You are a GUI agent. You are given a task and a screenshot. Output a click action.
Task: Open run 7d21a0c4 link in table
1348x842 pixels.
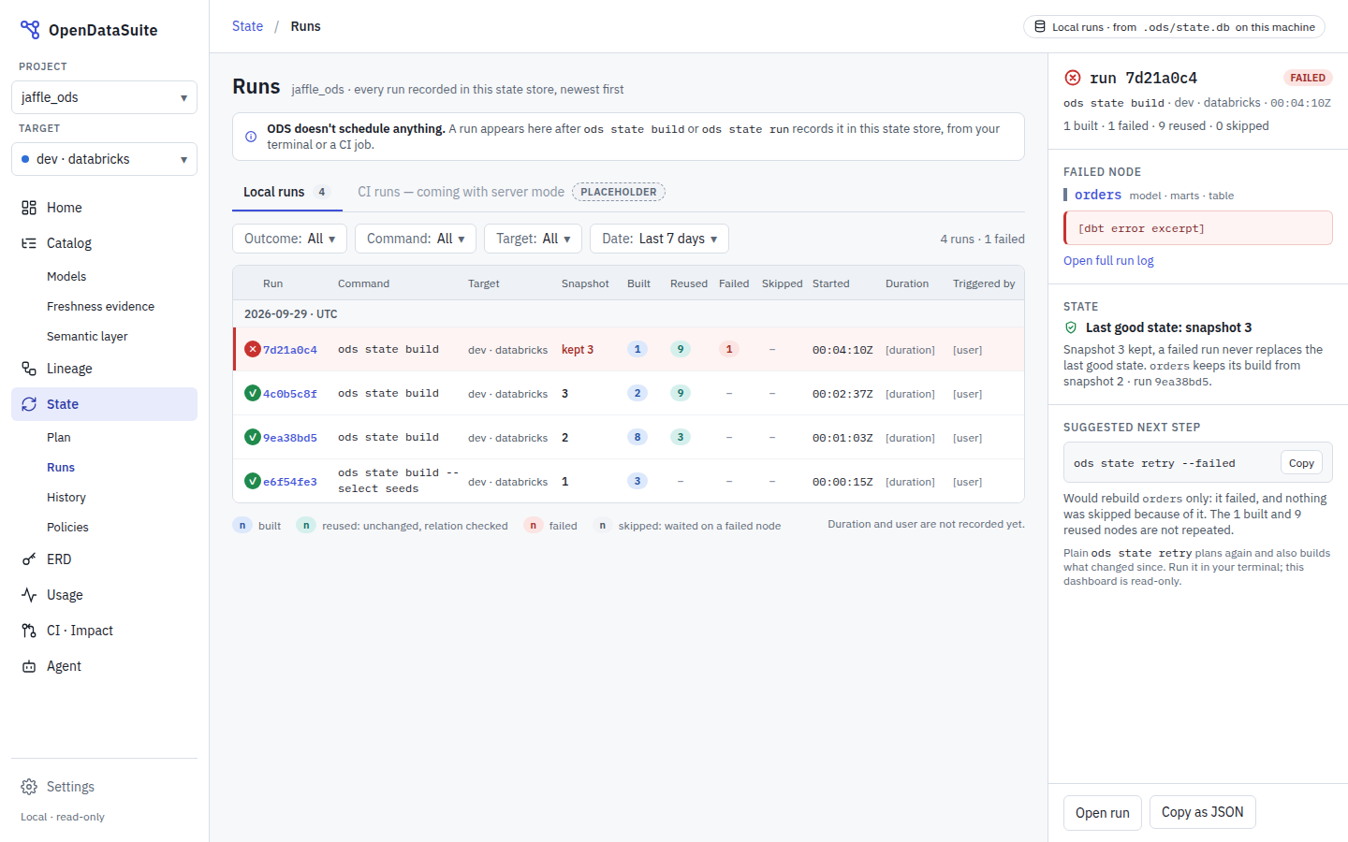click(x=290, y=350)
